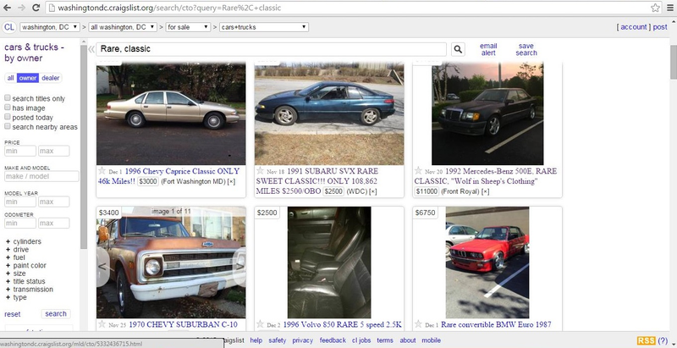Click the magnifier search button
The height and width of the screenshot is (348, 677).
tap(458, 49)
